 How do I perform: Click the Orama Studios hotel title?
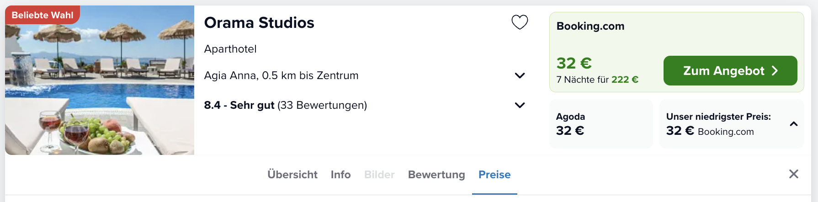259,22
